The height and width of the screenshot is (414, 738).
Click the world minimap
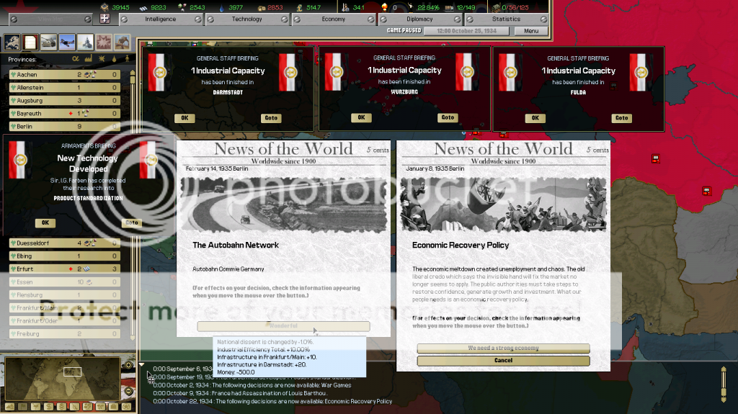[62, 379]
